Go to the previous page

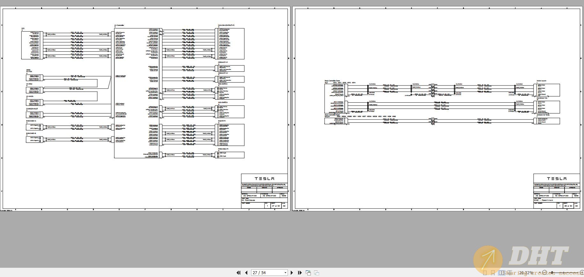[246, 273]
